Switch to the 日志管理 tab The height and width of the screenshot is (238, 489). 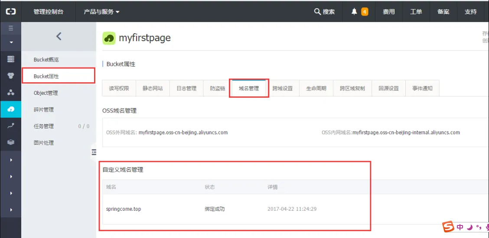tap(186, 88)
